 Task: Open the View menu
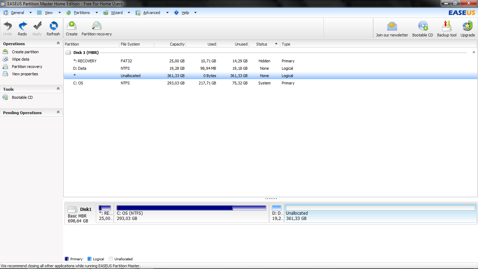pyautogui.click(x=49, y=13)
